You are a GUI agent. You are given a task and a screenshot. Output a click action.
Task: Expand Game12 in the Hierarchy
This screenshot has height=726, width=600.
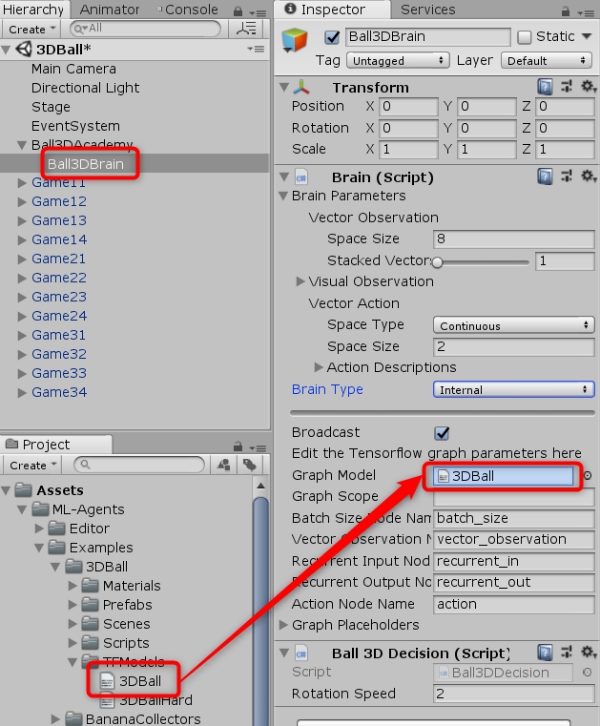coord(21,202)
